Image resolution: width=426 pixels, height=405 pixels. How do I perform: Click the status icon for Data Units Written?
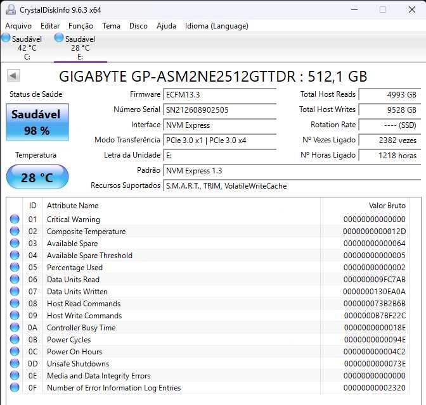15,291
